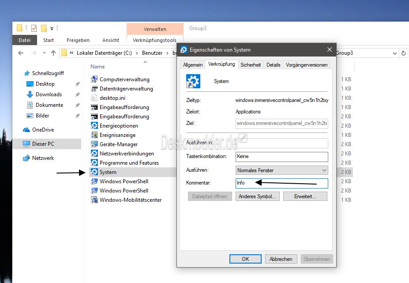Click the Ziel field in dialog
The image size is (409, 283).
click(281, 123)
